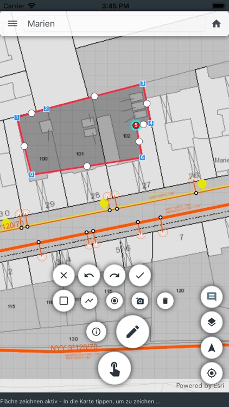Select polygon vertex 1
Image resolution: width=229 pixels, height=407 pixels.
pyautogui.click(x=17, y=117)
